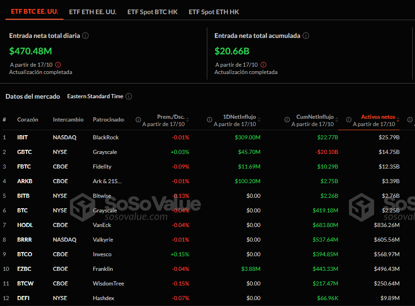Open the ETF Spot BTC HK tab

(x=152, y=12)
